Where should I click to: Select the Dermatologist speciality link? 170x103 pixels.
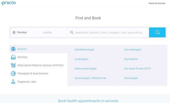click(x=133, y=50)
